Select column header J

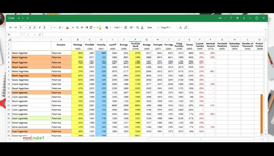click(179, 40)
